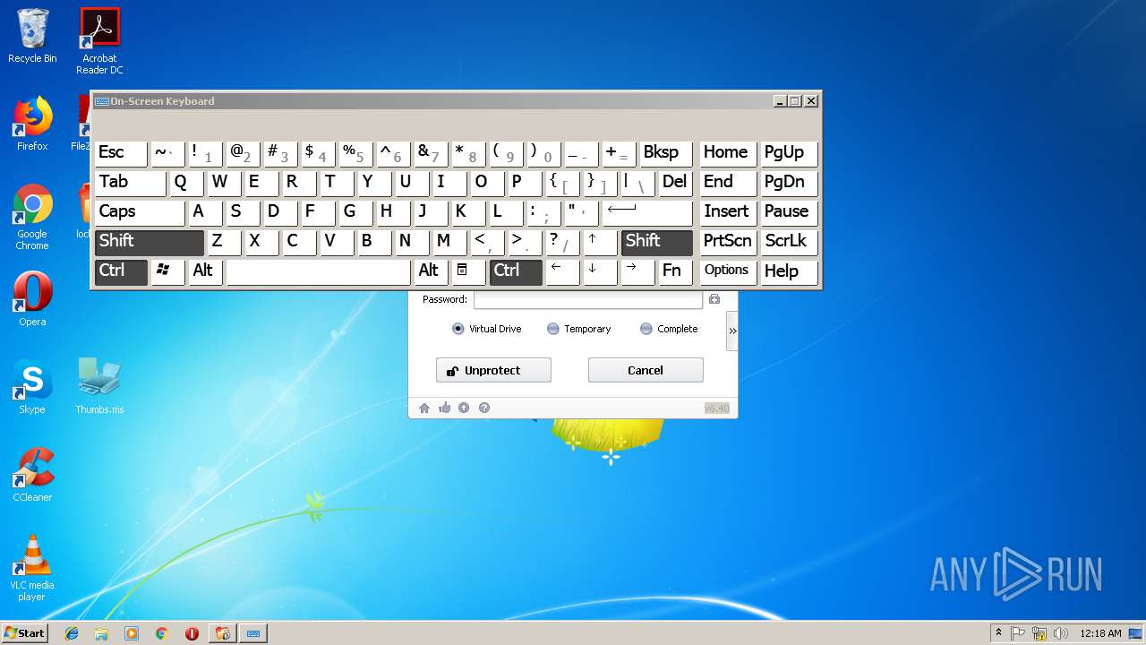Click the Cancel button
Image resolution: width=1146 pixels, height=645 pixels.
point(646,370)
